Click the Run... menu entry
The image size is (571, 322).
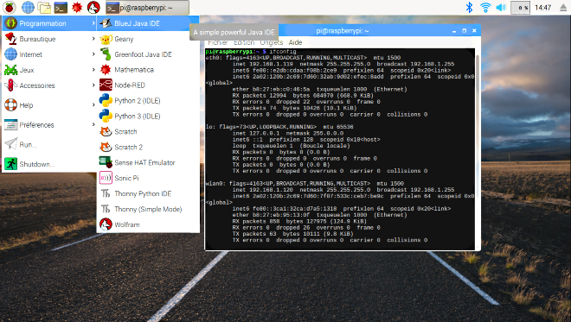(49, 144)
